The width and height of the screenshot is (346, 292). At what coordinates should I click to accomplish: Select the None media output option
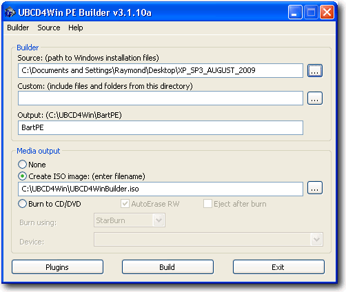pyautogui.click(x=22, y=165)
